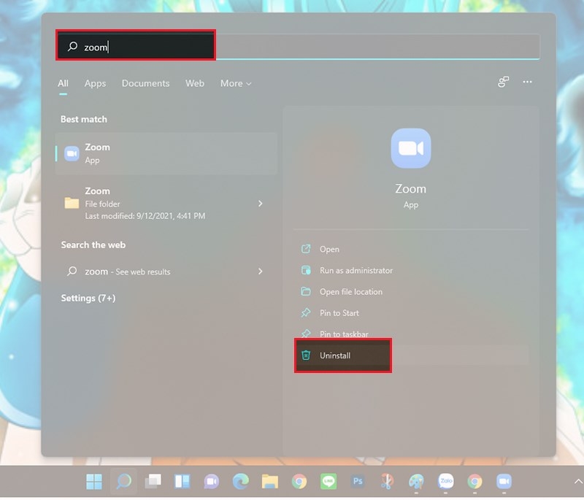
Task: Open the three-dots options menu in search
Action: (527, 82)
